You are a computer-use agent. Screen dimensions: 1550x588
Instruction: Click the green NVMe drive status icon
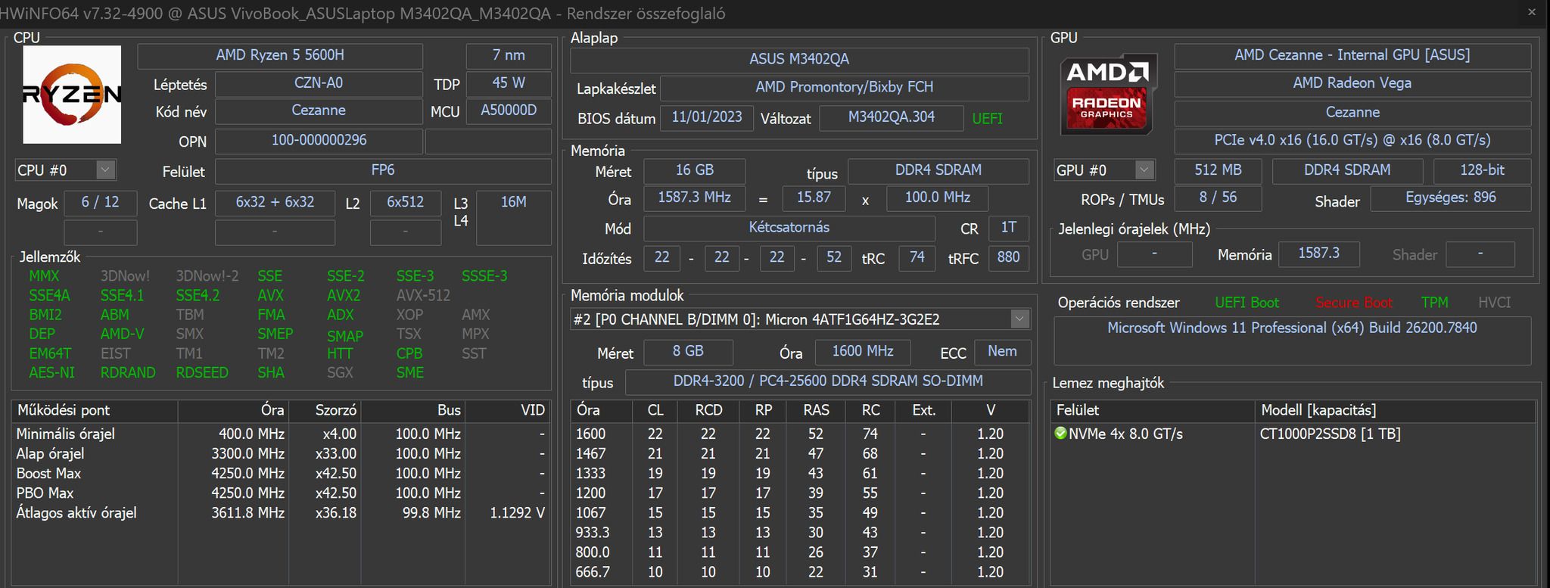pos(1060,434)
